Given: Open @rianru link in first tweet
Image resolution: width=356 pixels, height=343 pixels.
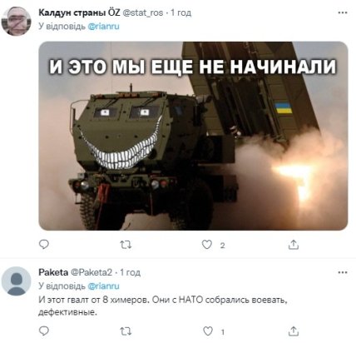Looking at the screenshot, I should tap(103, 27).
